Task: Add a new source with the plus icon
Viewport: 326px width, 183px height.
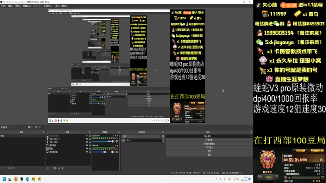Action: coord(48,168)
